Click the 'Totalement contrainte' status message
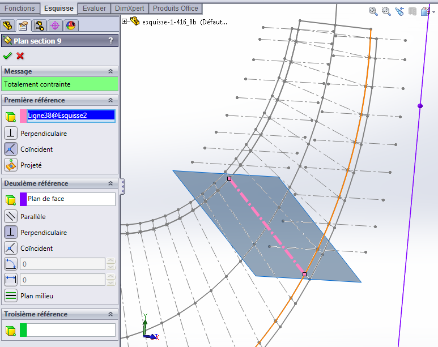The image size is (438, 347). point(59,84)
